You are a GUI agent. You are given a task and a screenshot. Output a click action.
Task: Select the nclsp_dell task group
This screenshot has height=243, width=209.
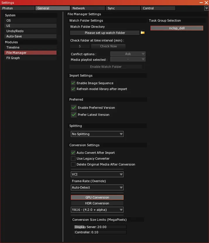[x=177, y=28]
